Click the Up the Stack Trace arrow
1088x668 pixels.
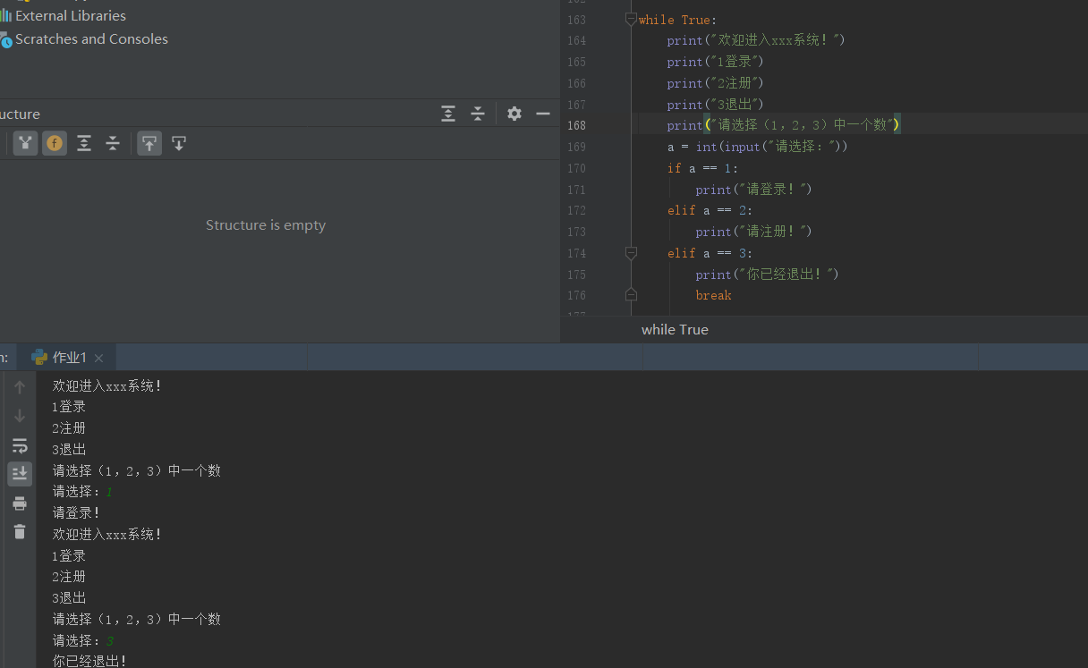[20, 386]
